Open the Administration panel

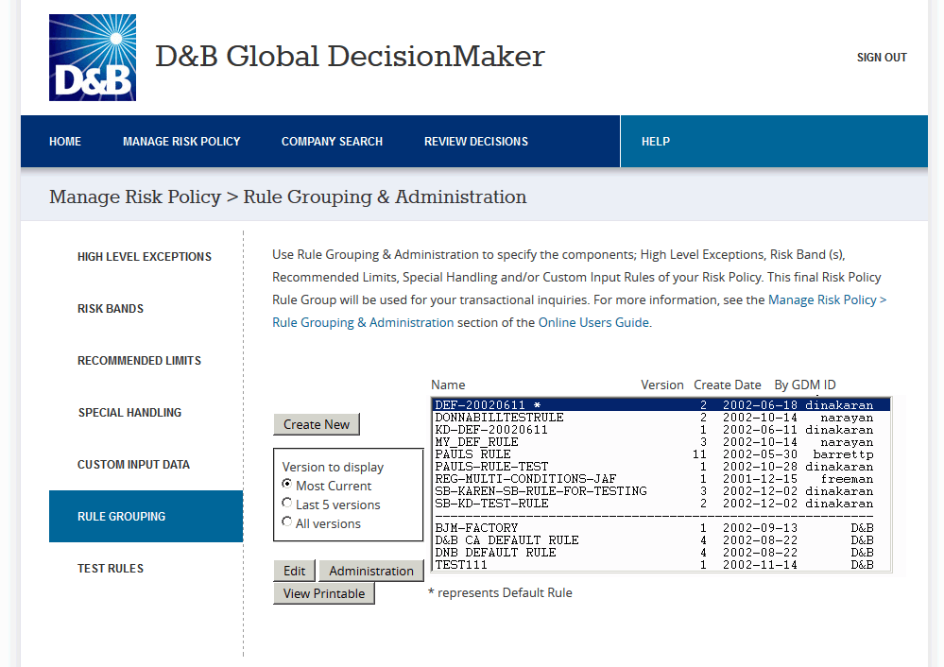370,571
